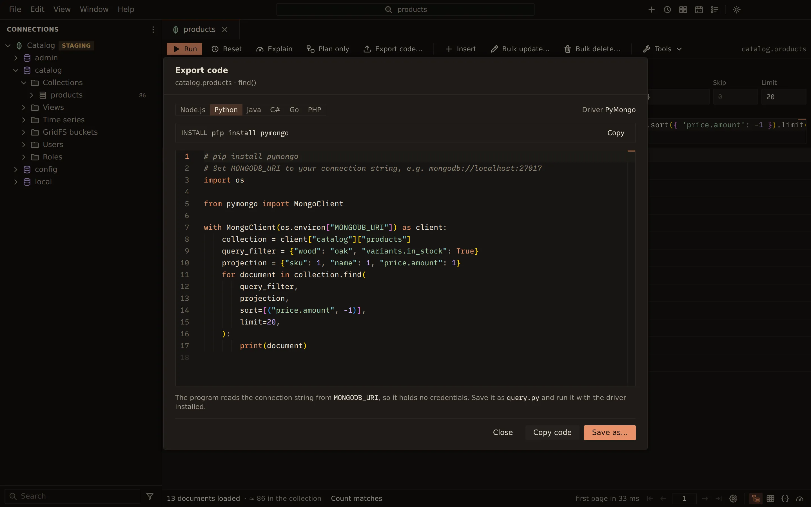Viewport: 811px width, 507px height.
Task: Click Copy code button
Action: coord(552,433)
